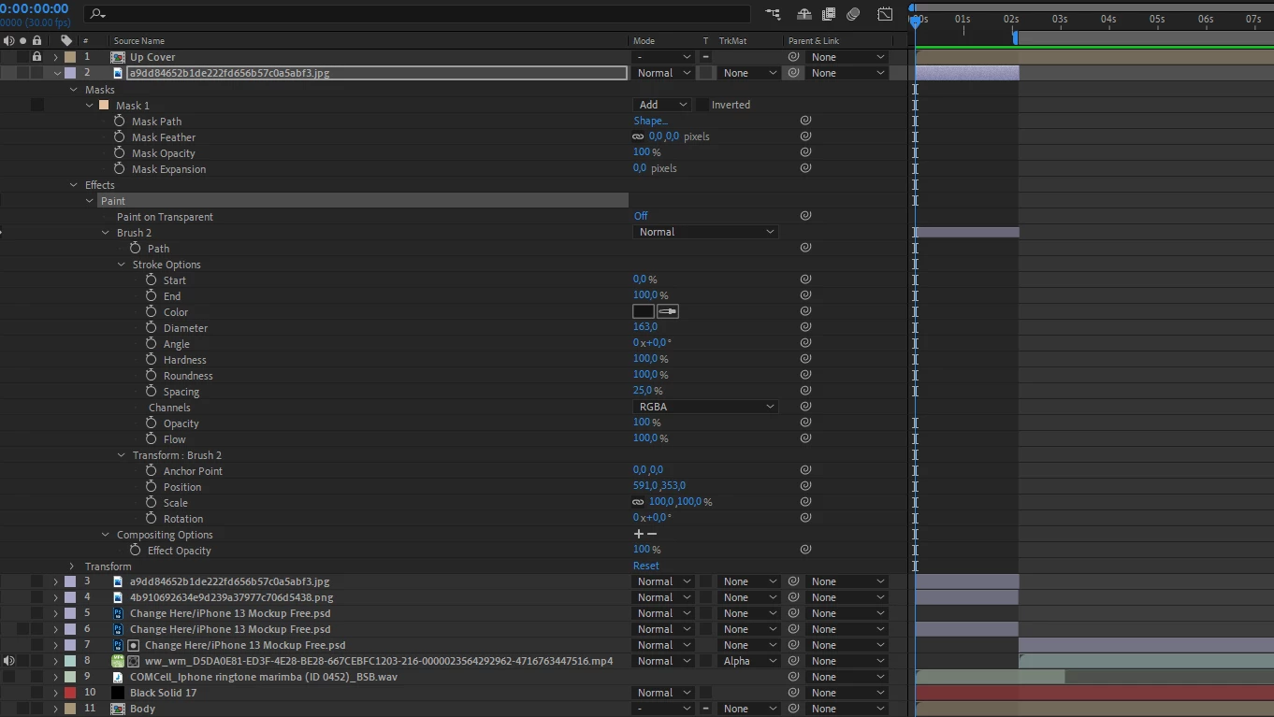The width and height of the screenshot is (1274, 717).
Task: Open the Mask 1 mode Add dropdown
Action: (x=663, y=105)
